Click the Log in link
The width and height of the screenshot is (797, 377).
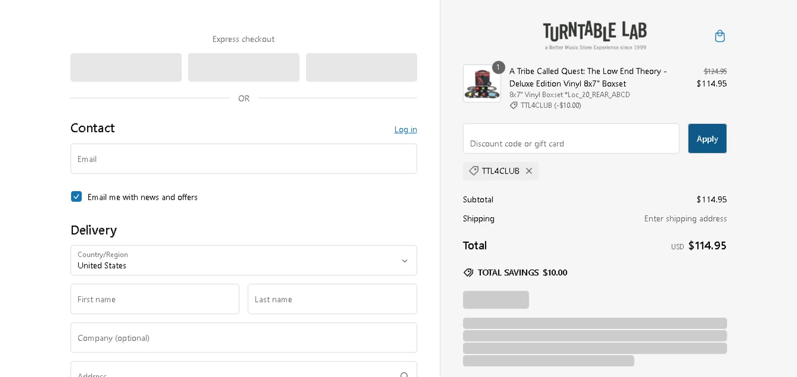click(x=405, y=130)
